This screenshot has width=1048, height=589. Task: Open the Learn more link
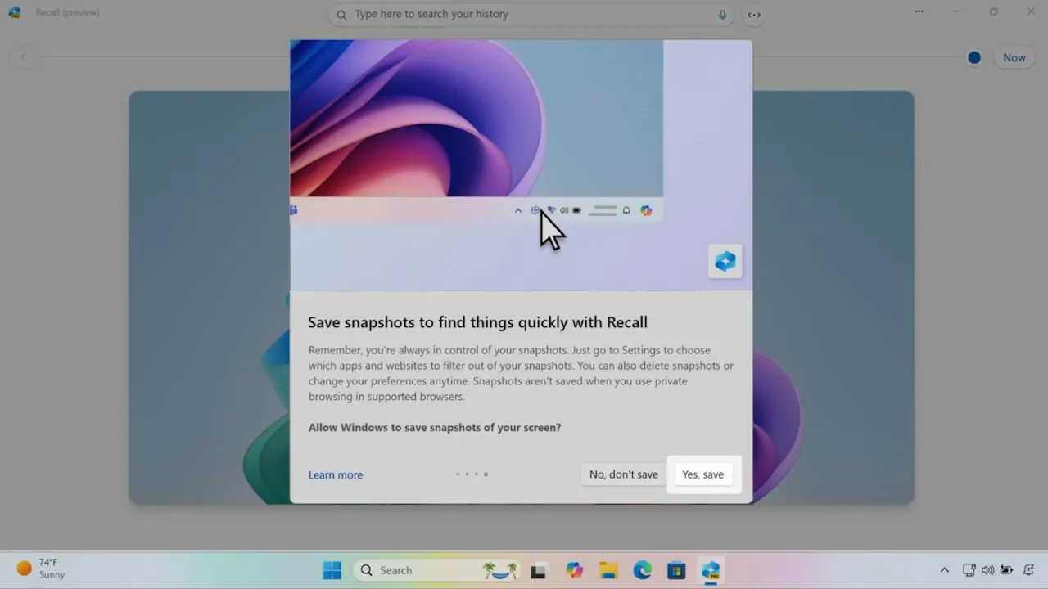point(336,474)
